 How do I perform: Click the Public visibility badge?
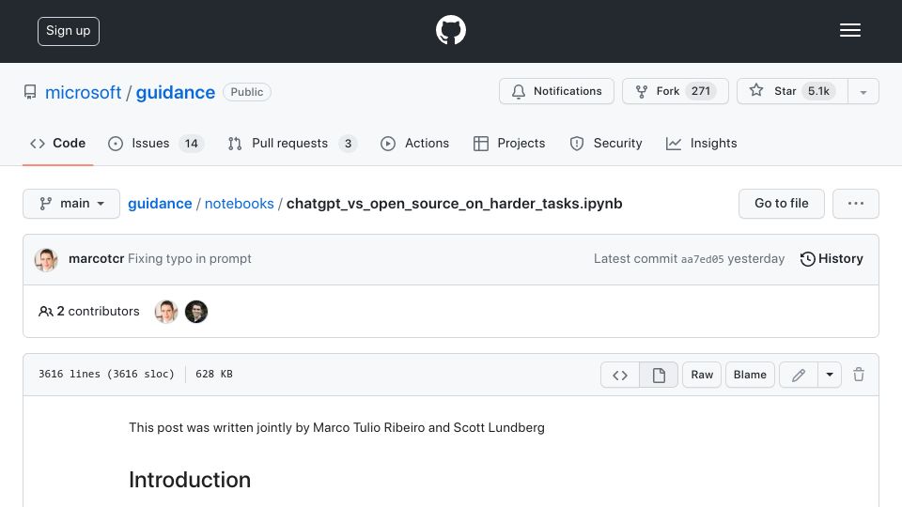pyautogui.click(x=247, y=92)
